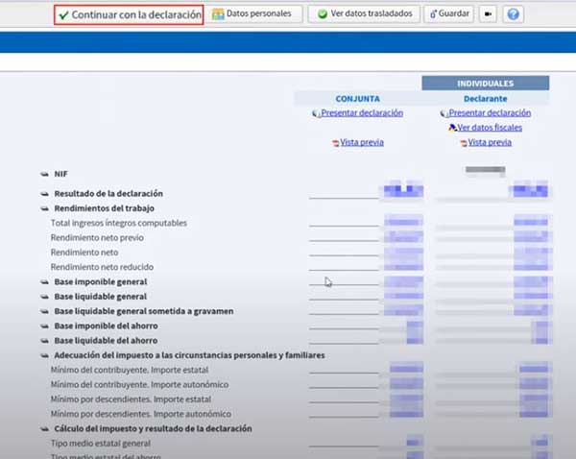Screen dimensions: 576x459
Task: Click the green circle icon on Ver datos trasladados
Action: (x=323, y=14)
